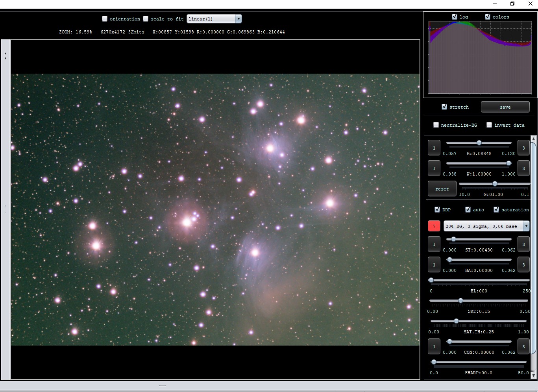
Task: Uncheck the colors checkbox above the histogram
Action: (487, 17)
